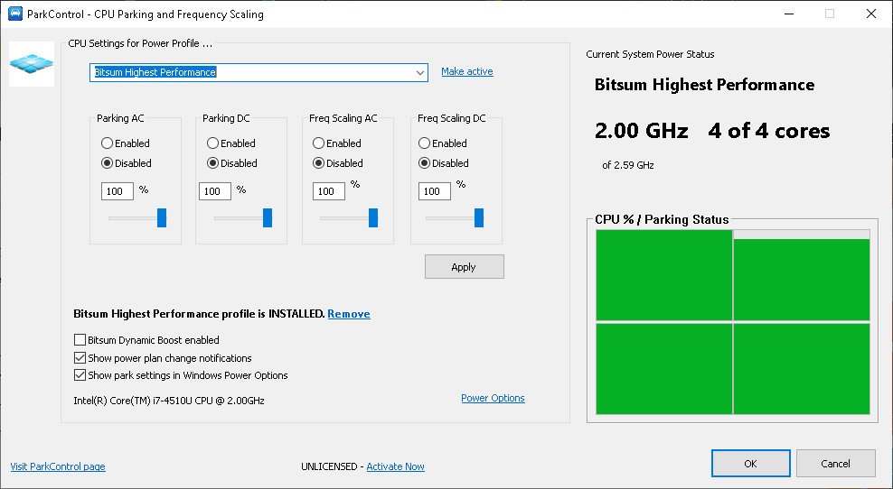
Task: Click the Parking DC slider handle
Action: 268,217
